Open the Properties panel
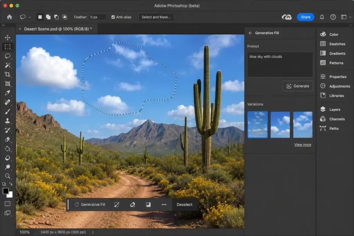Viewport: 354px width, 236px height. (x=333, y=77)
